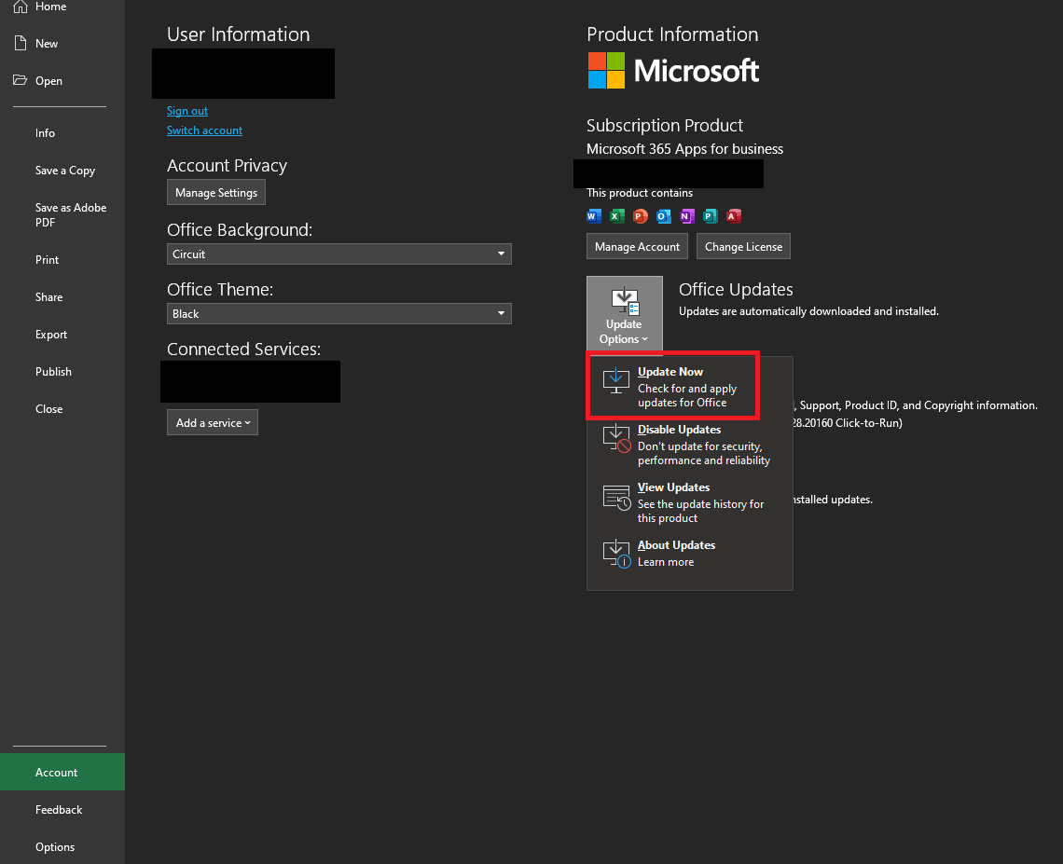
Task: Click 'Updates are automatically downloaded and installed' text
Action: click(808, 311)
